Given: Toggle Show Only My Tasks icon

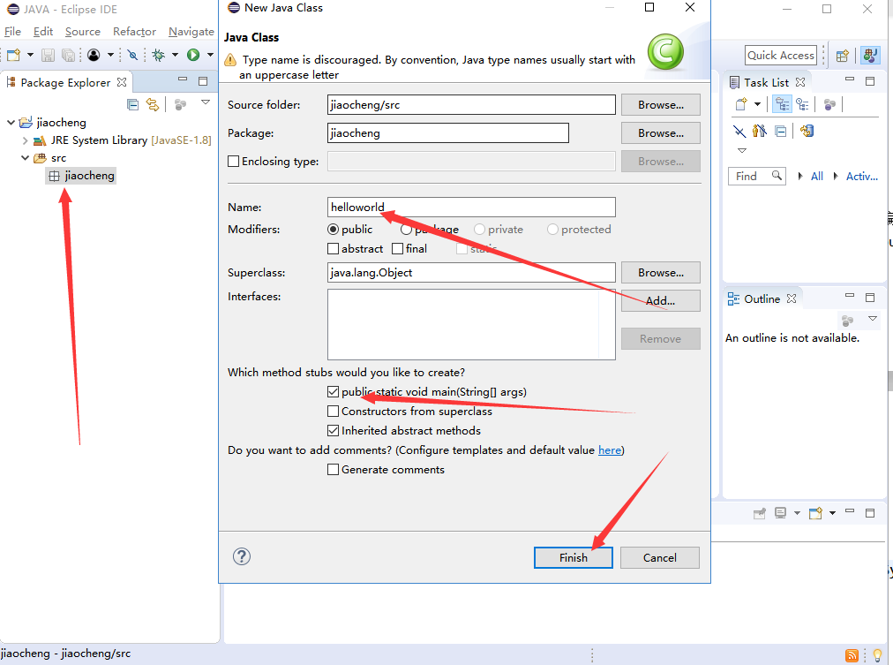Looking at the screenshot, I should click(x=759, y=131).
